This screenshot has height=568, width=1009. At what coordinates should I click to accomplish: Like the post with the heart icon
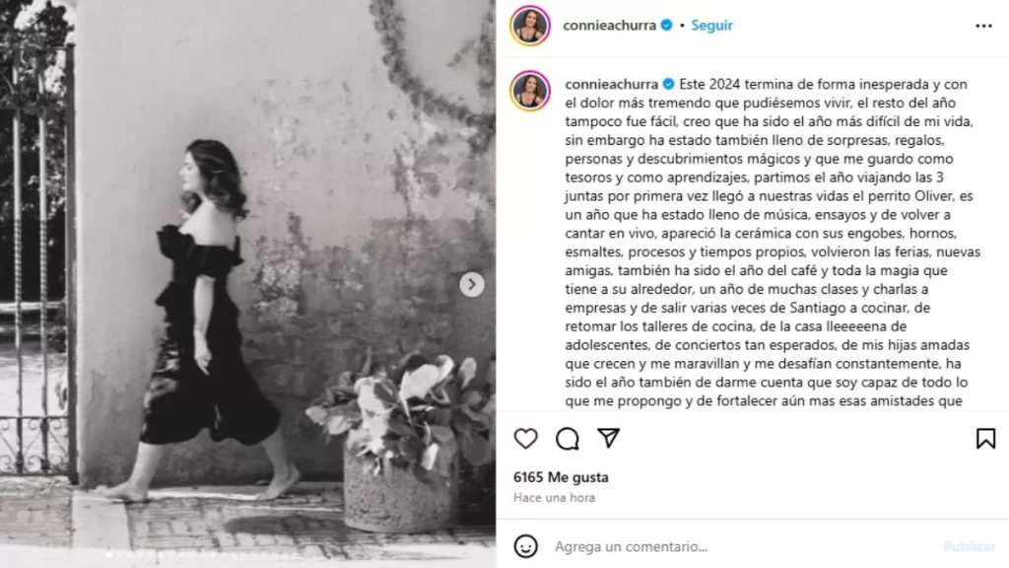pos(526,439)
